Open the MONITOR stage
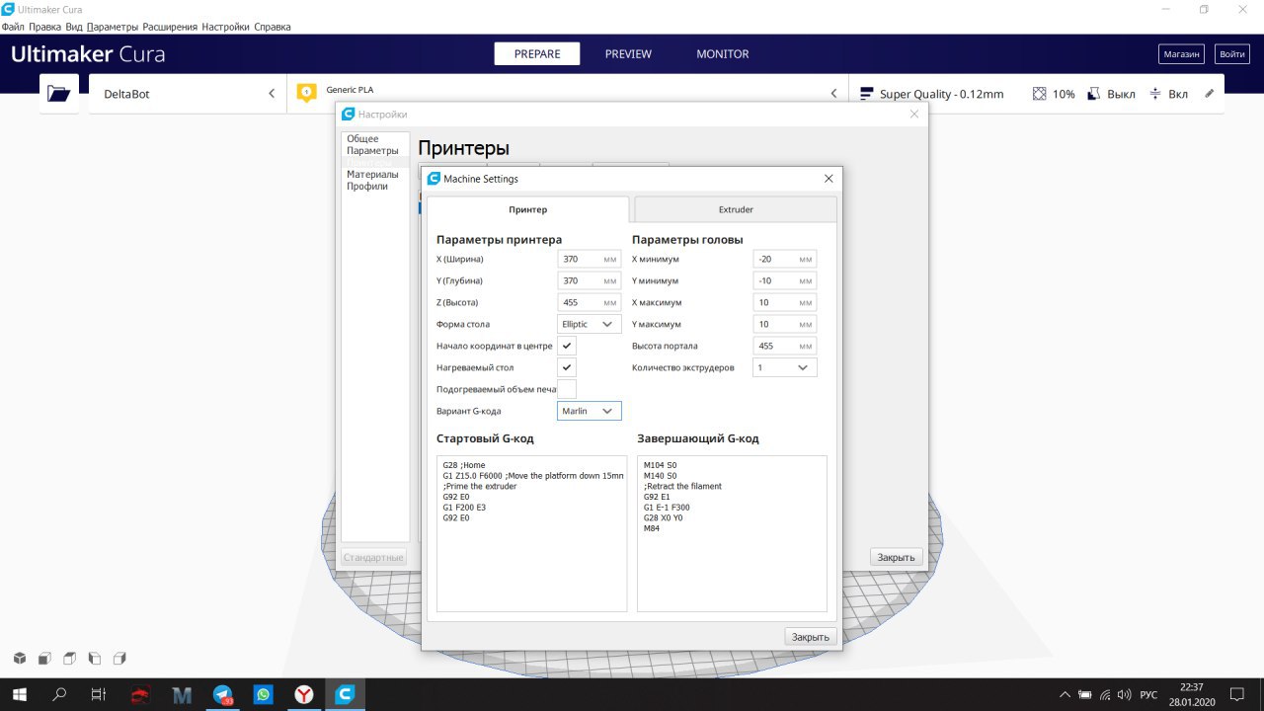Screen dimensions: 1264x711 click(x=723, y=54)
